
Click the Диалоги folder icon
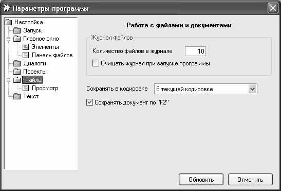pyautogui.click(x=17, y=63)
